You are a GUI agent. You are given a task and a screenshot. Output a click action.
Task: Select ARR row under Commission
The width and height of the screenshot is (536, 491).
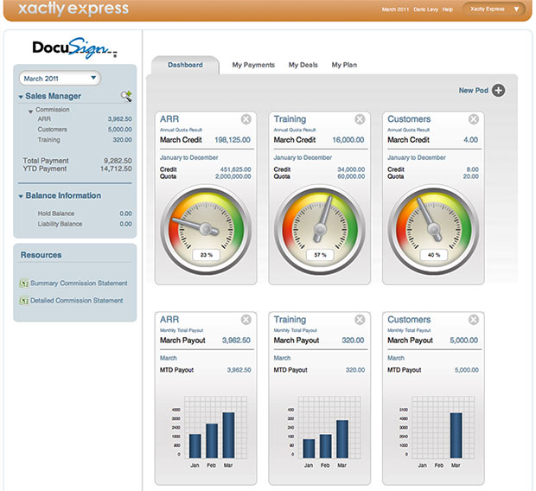(x=85, y=119)
